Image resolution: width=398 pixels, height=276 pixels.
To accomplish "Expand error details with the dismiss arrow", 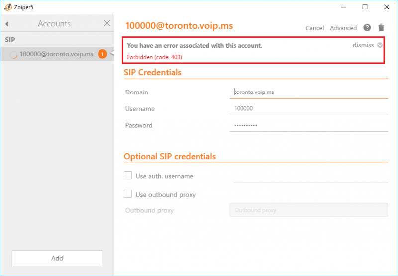I will [x=380, y=45].
